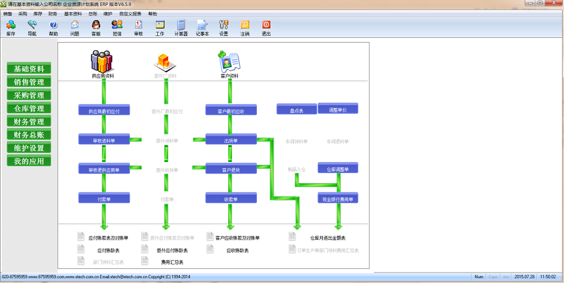Select 仓库管理 in the green sidebar
This screenshot has width=564, height=283.
click(29, 108)
